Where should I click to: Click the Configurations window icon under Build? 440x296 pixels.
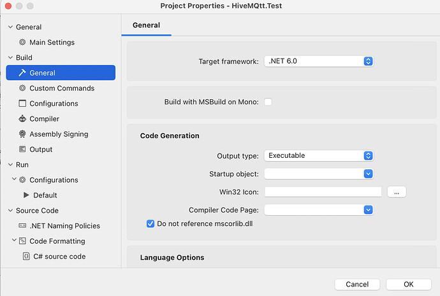pos(23,104)
